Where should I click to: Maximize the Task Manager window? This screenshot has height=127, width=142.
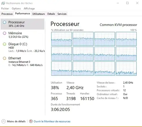tap(128, 3)
